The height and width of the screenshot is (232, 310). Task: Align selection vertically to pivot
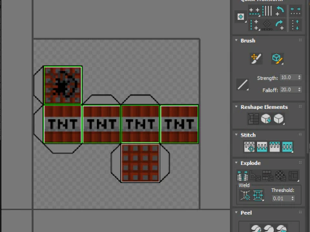(x=254, y=24)
